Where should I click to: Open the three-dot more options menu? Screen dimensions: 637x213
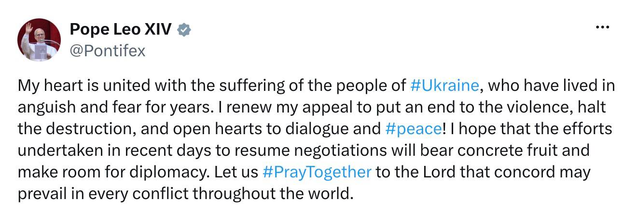(603, 27)
